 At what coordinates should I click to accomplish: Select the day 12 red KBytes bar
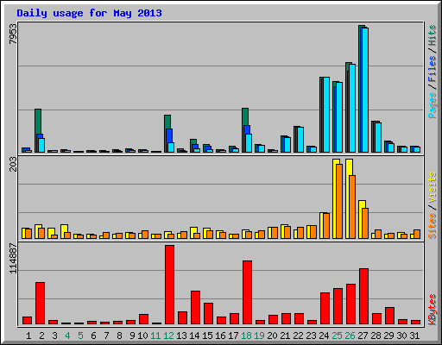click(x=169, y=285)
